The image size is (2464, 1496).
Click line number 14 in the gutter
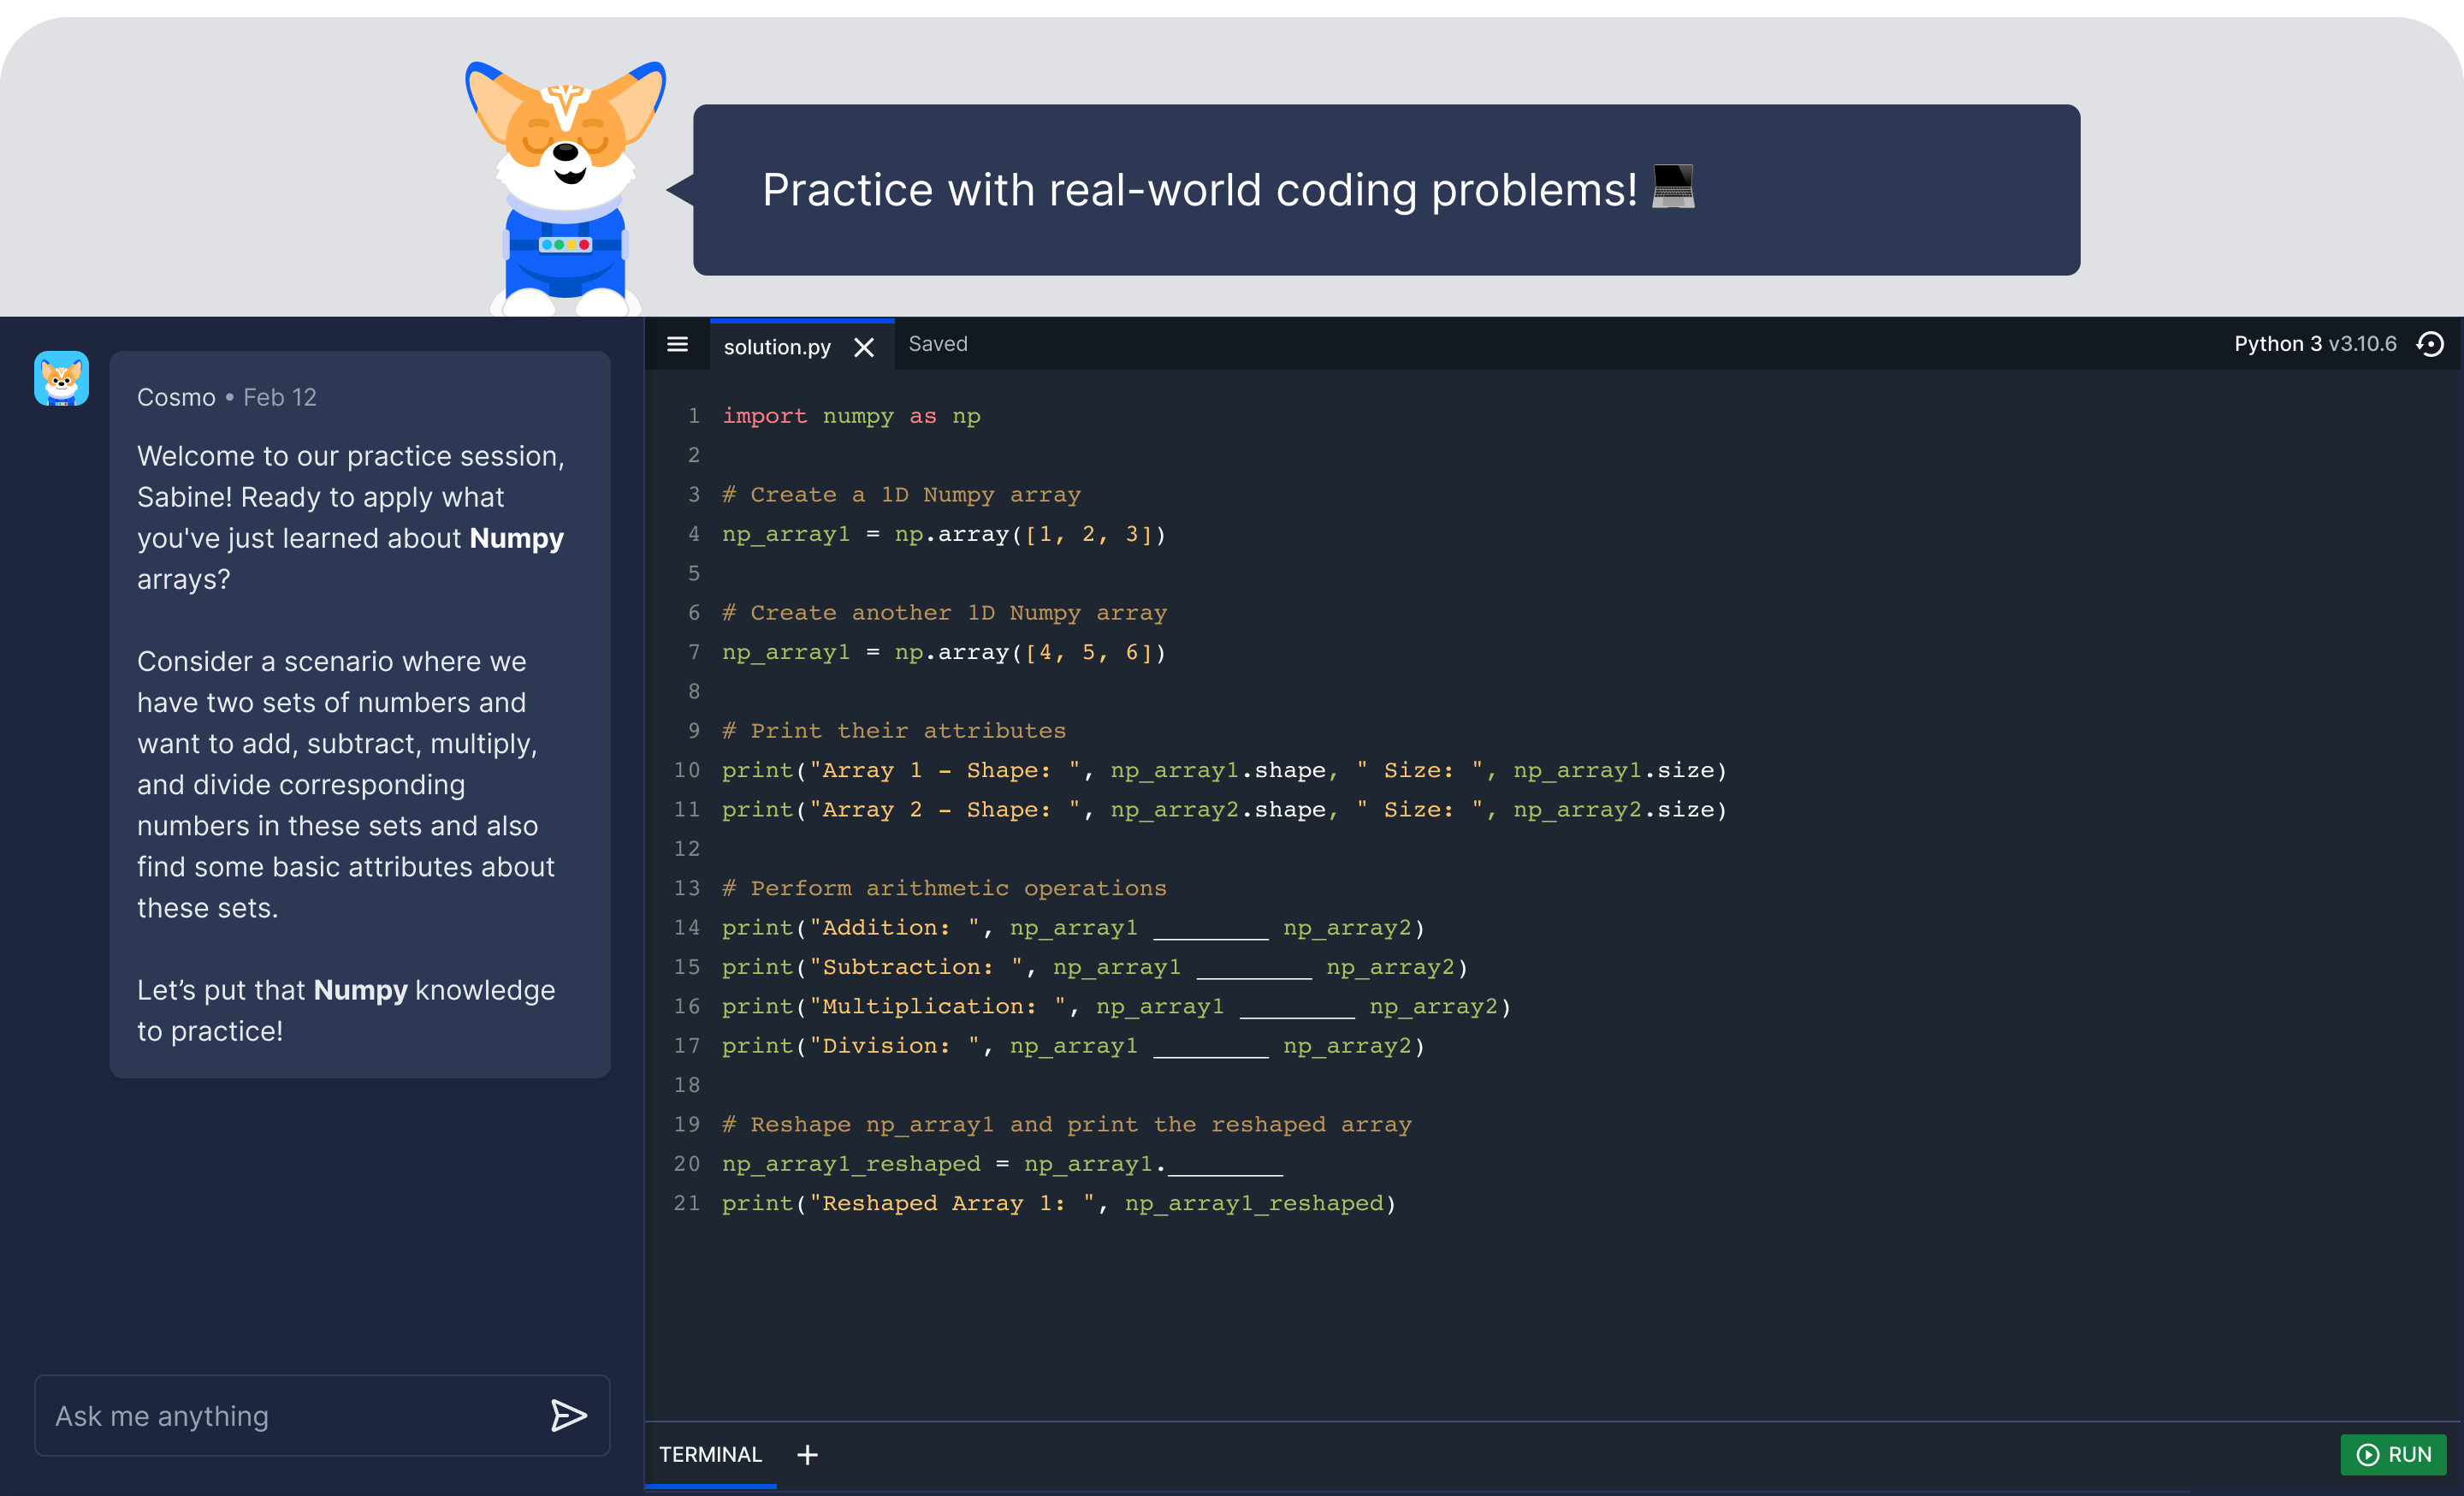pyautogui.click(x=687, y=928)
